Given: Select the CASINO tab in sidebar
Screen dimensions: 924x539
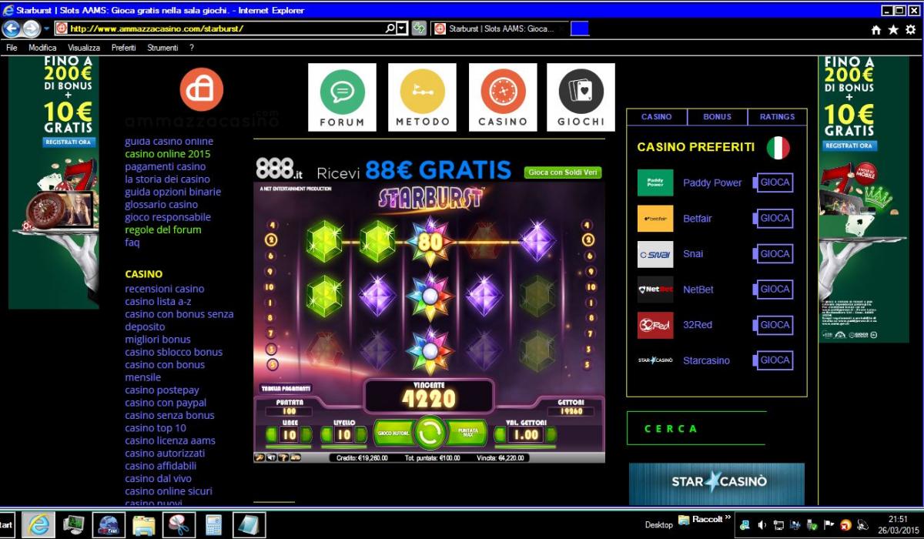Looking at the screenshot, I should (657, 117).
